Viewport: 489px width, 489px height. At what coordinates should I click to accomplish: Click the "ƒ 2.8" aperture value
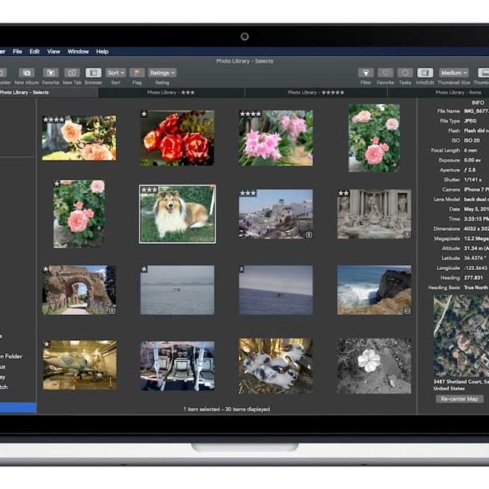(470, 170)
